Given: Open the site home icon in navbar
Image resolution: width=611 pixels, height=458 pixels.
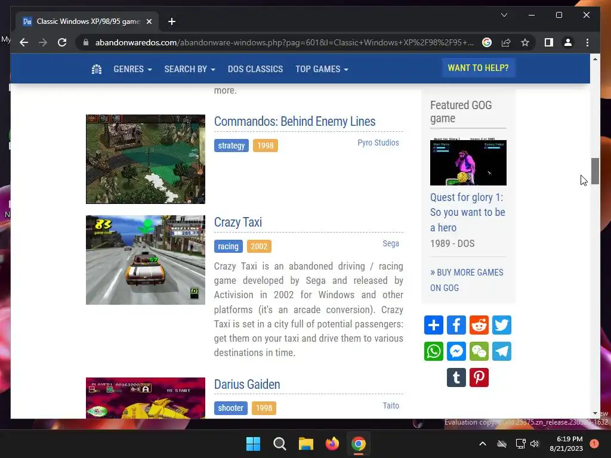Looking at the screenshot, I should 96,69.
